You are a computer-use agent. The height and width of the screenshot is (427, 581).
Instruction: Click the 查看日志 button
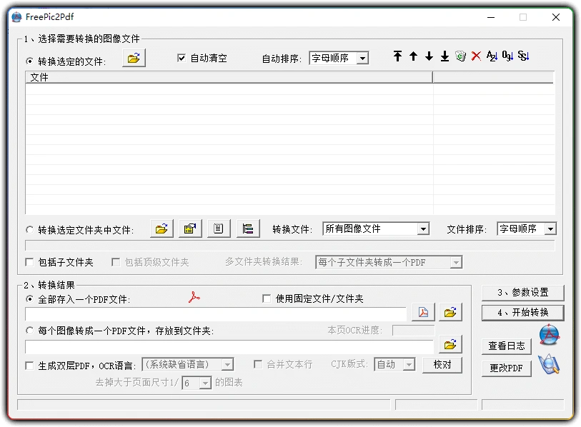507,346
